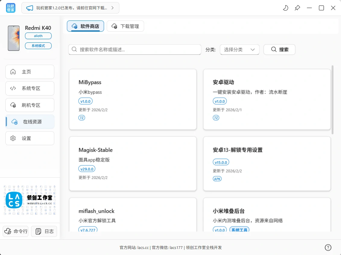The image size is (341, 255).
Task: Open 设置 settings page
Action: click(x=30, y=138)
